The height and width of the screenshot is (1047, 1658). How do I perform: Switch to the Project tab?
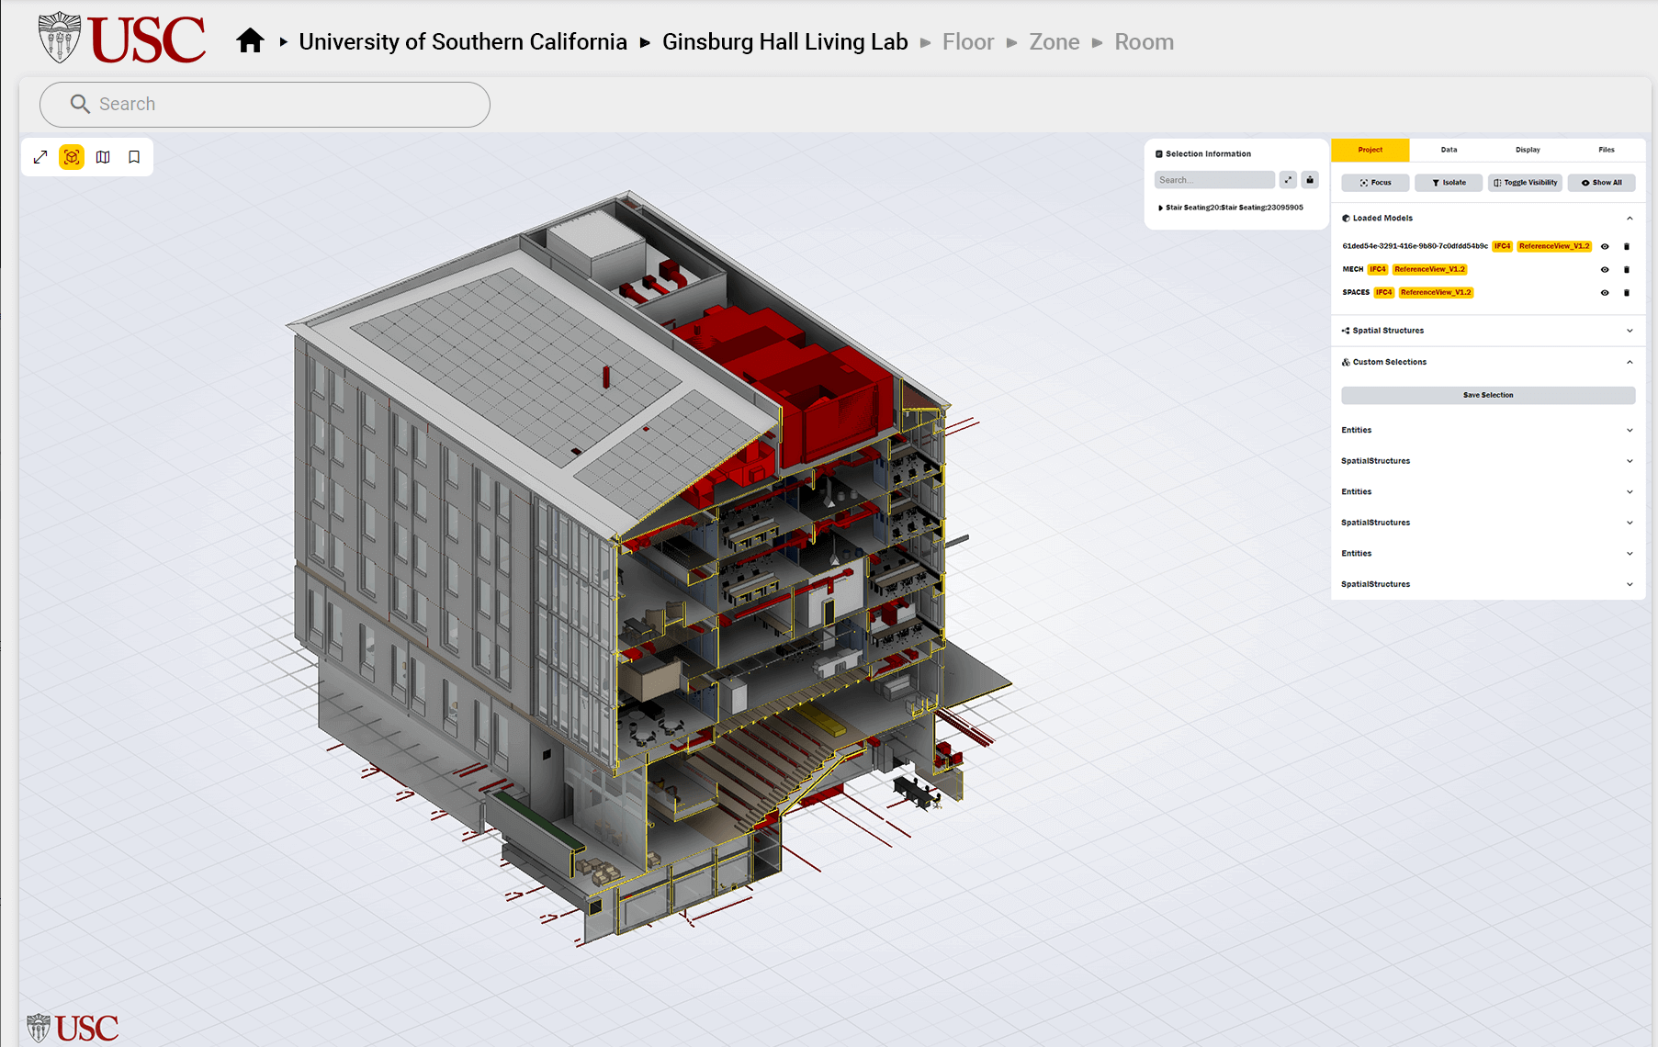pos(1370,150)
